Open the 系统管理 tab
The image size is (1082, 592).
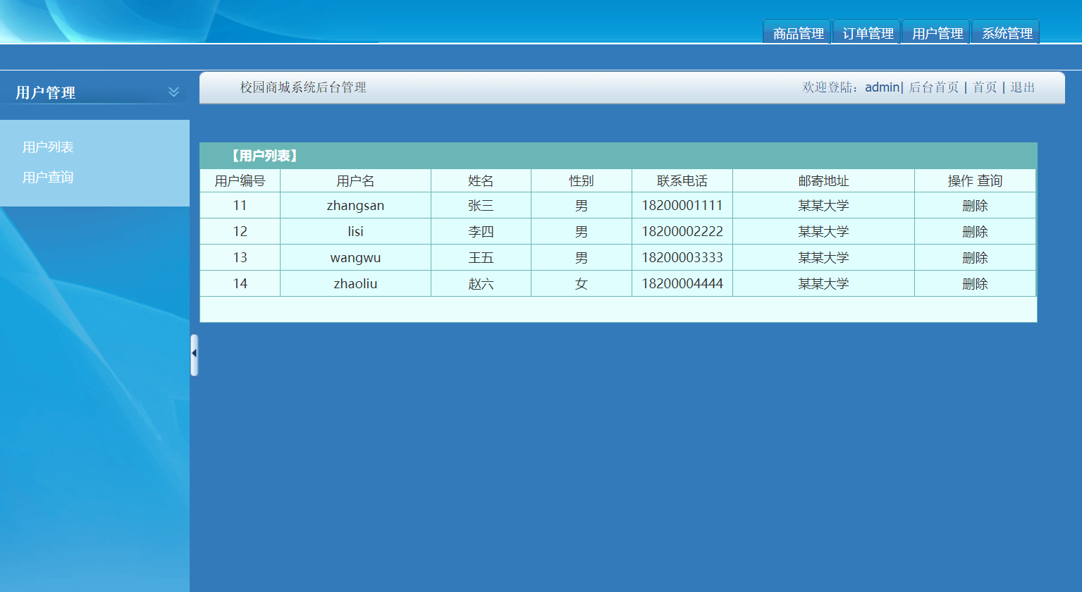[x=1007, y=33]
